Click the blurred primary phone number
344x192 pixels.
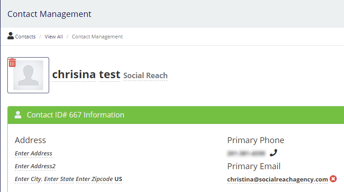246,153
